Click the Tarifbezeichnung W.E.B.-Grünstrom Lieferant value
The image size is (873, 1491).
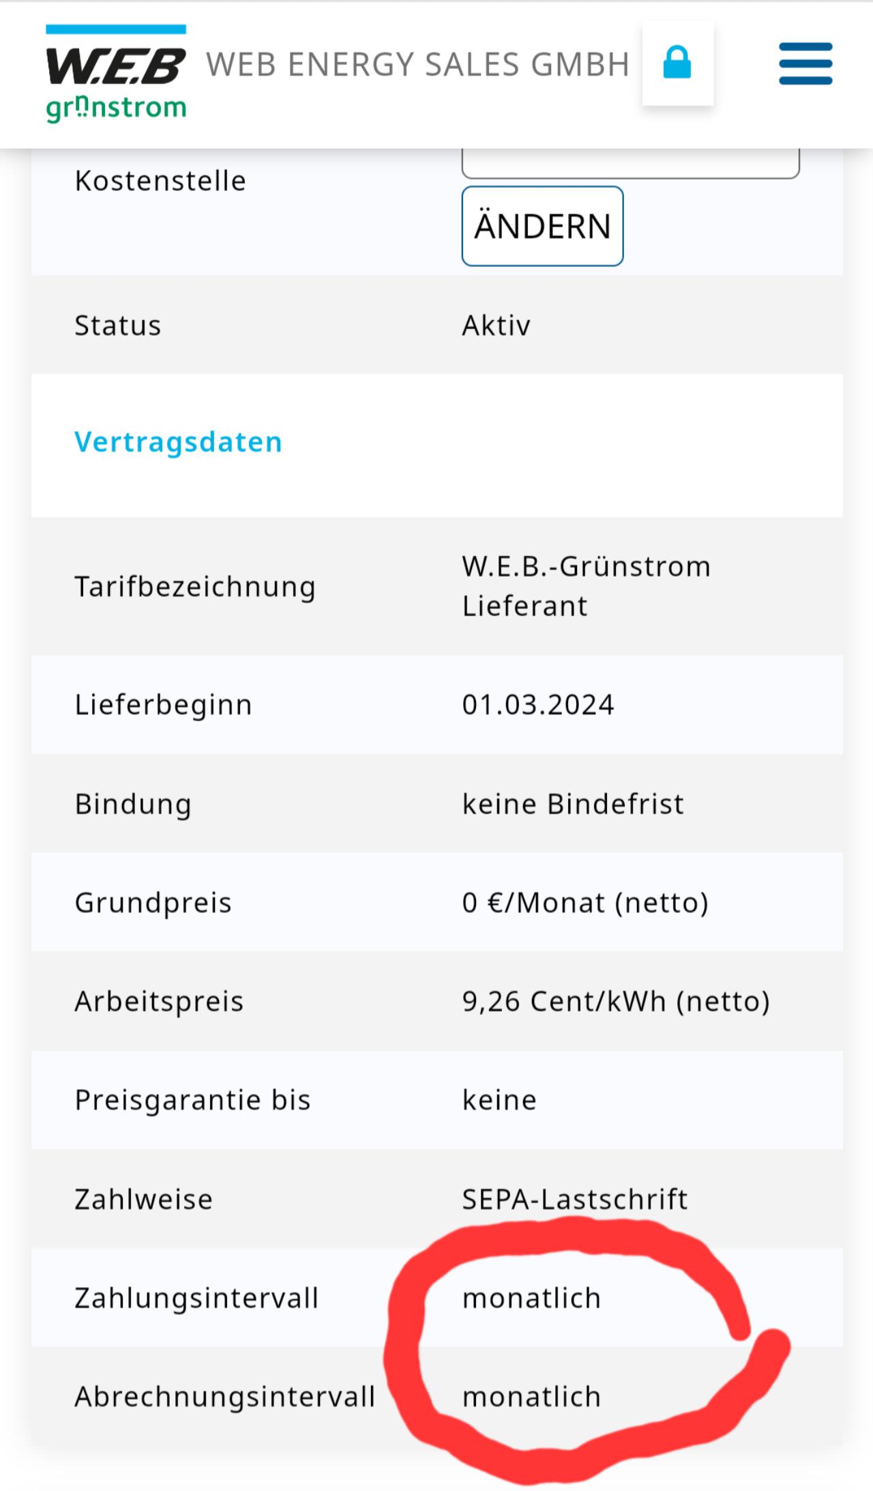click(586, 586)
